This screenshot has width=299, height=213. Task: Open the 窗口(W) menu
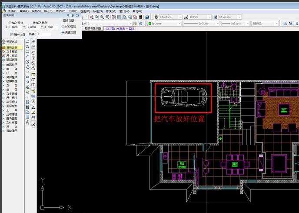(124, 11)
